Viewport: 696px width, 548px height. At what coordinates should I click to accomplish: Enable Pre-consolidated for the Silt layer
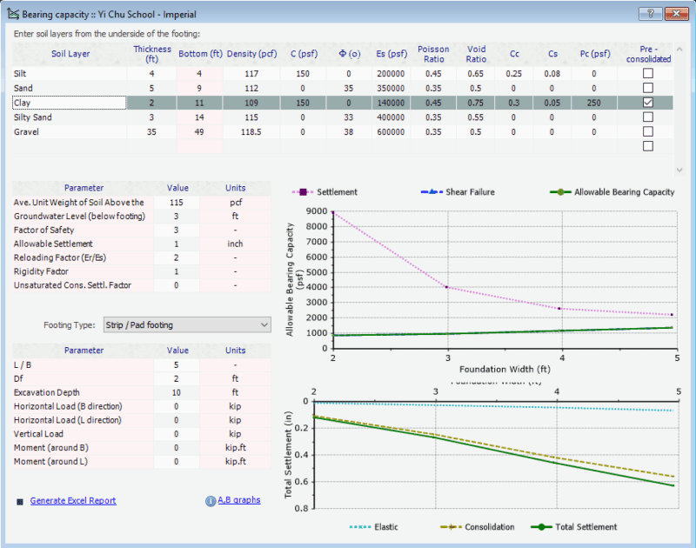(x=648, y=73)
